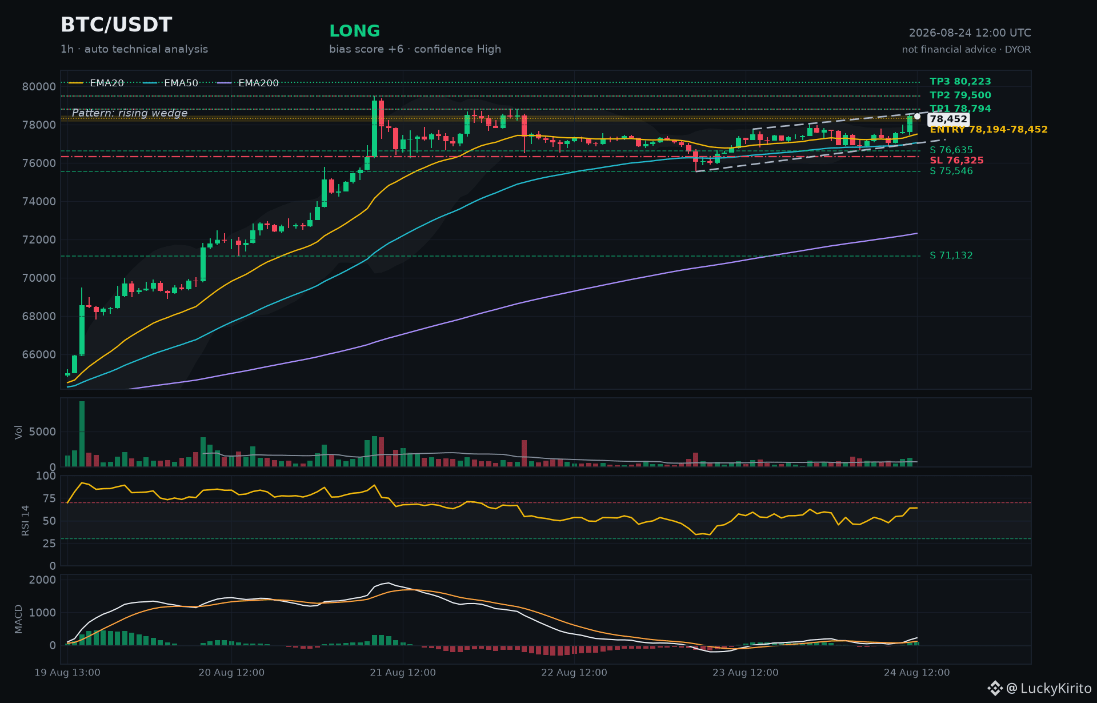1097x703 pixels.
Task: Click the BTC/USDT chart title
Action: (117, 25)
